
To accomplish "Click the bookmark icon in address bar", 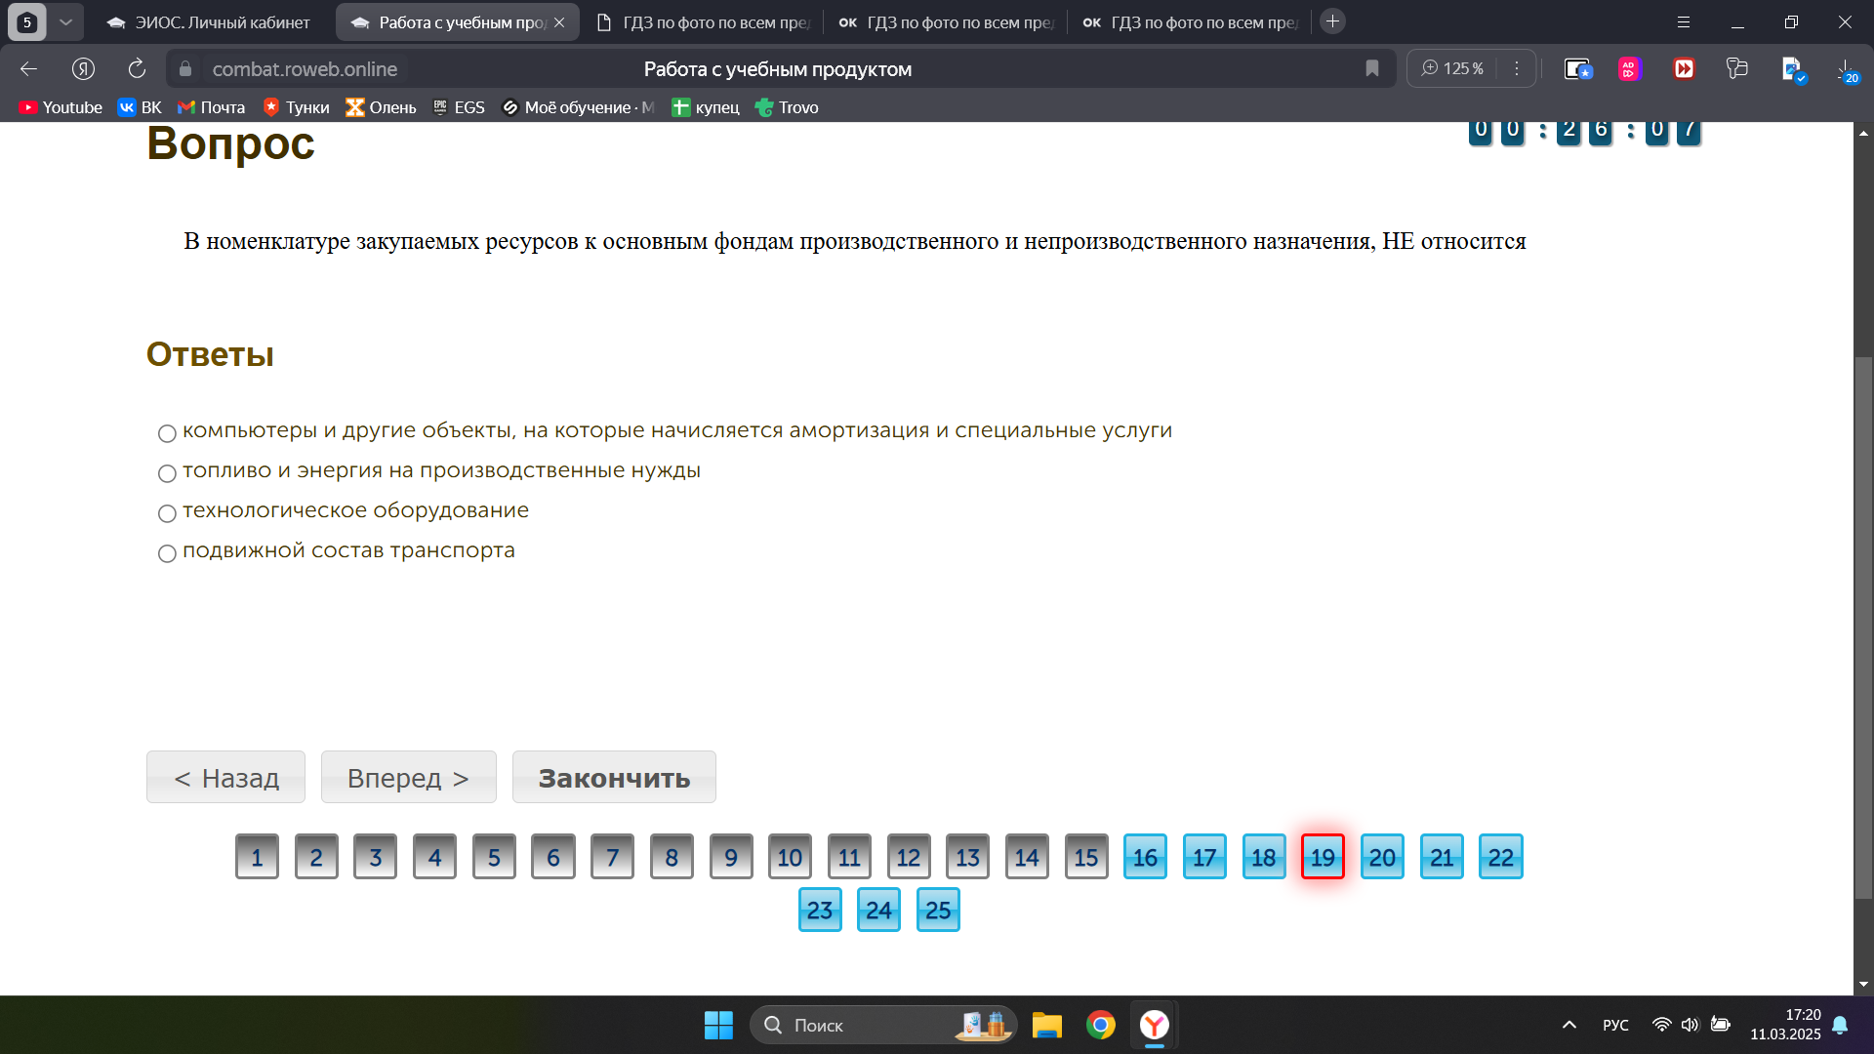I will pos(1371,68).
